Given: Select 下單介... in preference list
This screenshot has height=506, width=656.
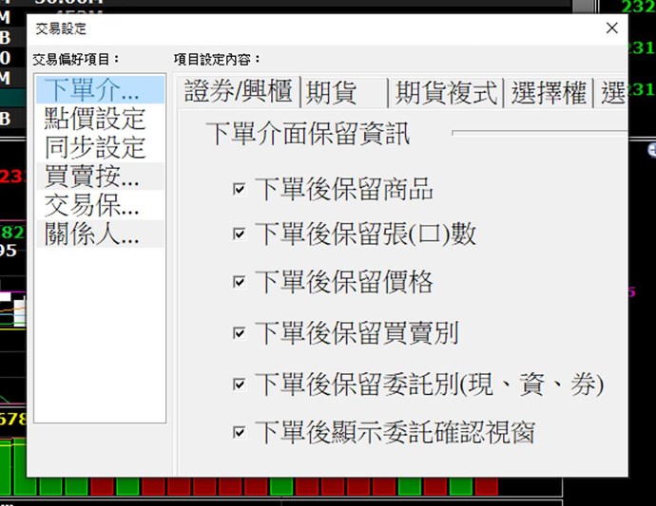Looking at the screenshot, I should pyautogui.click(x=100, y=89).
